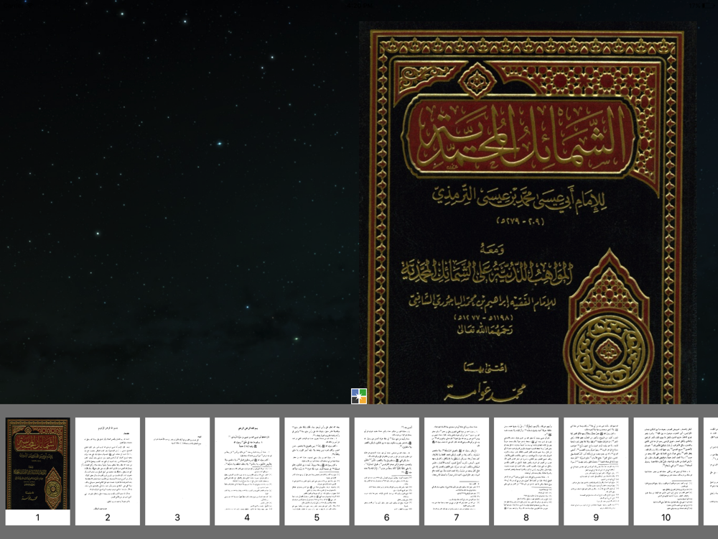Select the page 6 thumbnail
Viewport: 718px width, 539px height.
(x=386, y=471)
